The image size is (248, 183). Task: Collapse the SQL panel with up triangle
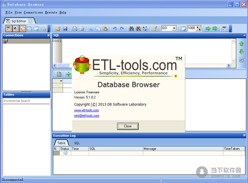244,35
